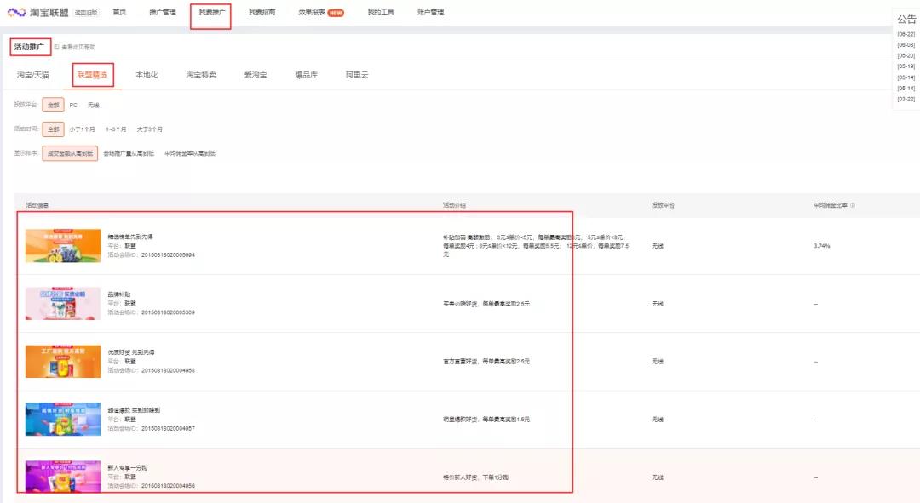Click the 投放平台 column header
Screen dimensions: 920x503
(x=663, y=205)
